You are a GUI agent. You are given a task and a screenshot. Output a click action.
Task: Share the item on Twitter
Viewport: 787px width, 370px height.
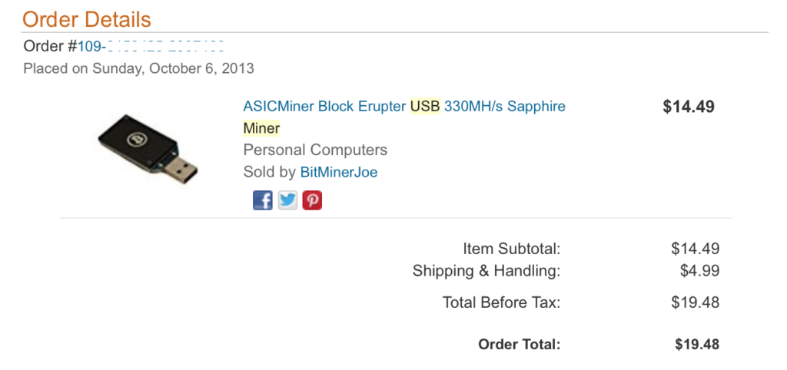point(287,200)
